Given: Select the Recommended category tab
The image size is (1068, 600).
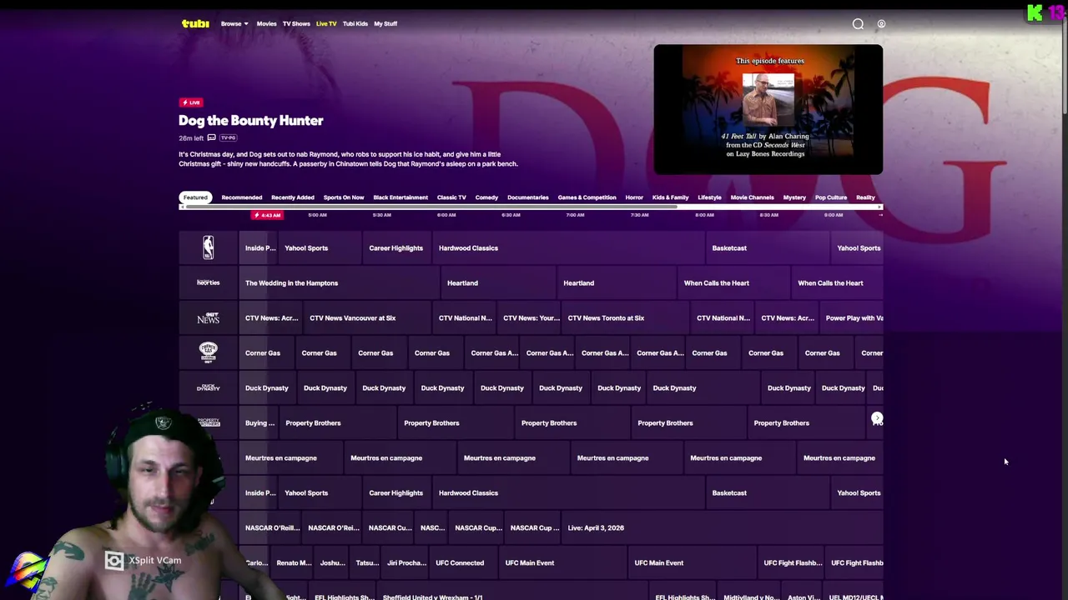Looking at the screenshot, I should (242, 197).
